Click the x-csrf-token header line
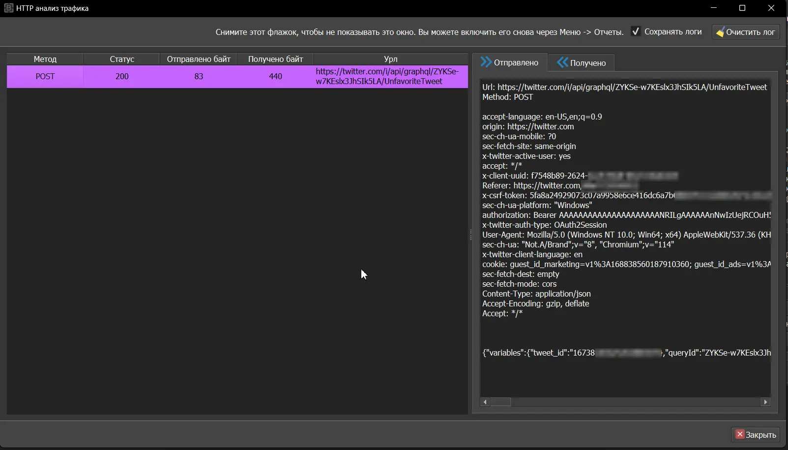This screenshot has width=788, height=450. pos(627,195)
